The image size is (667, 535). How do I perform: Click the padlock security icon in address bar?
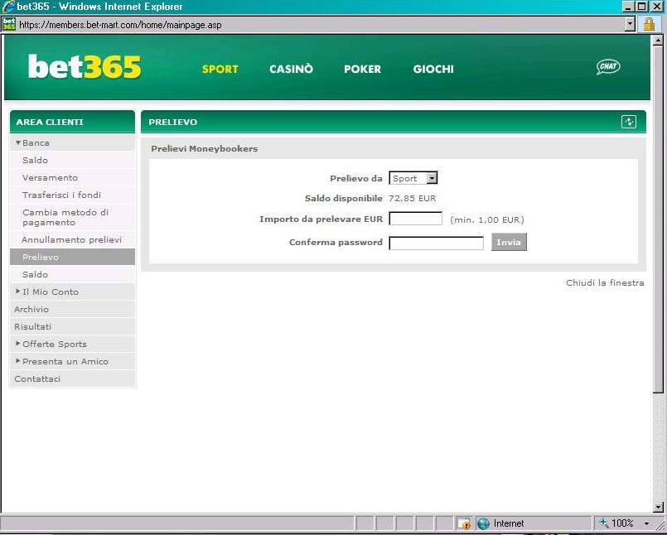[649, 24]
